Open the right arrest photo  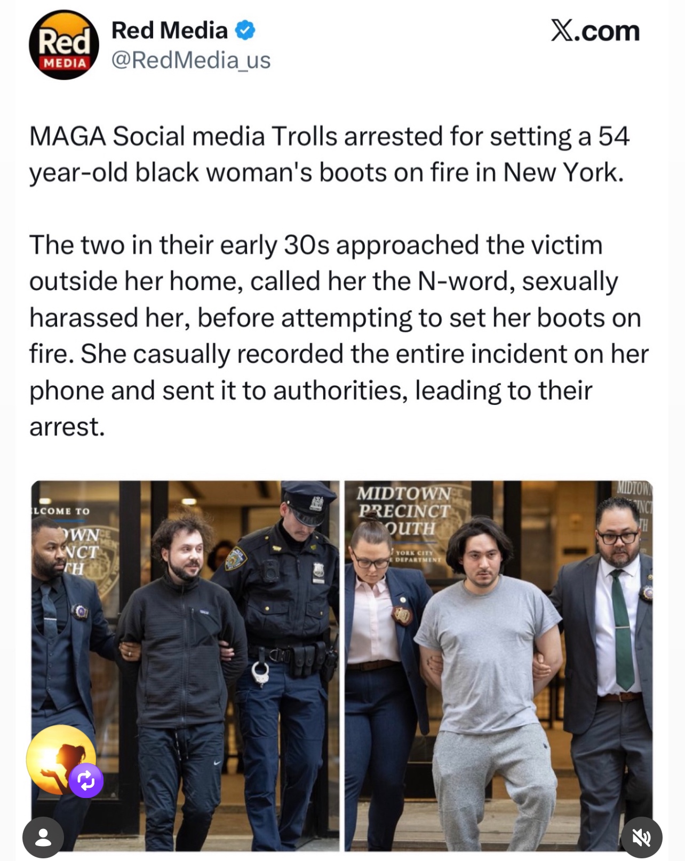click(499, 666)
